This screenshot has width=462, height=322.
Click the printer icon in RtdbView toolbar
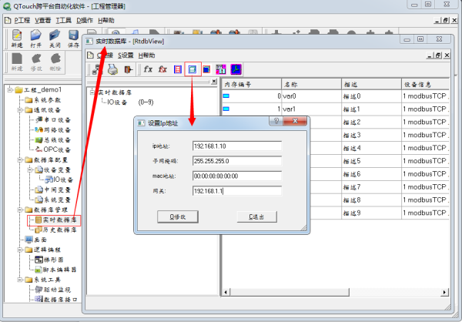113,69
